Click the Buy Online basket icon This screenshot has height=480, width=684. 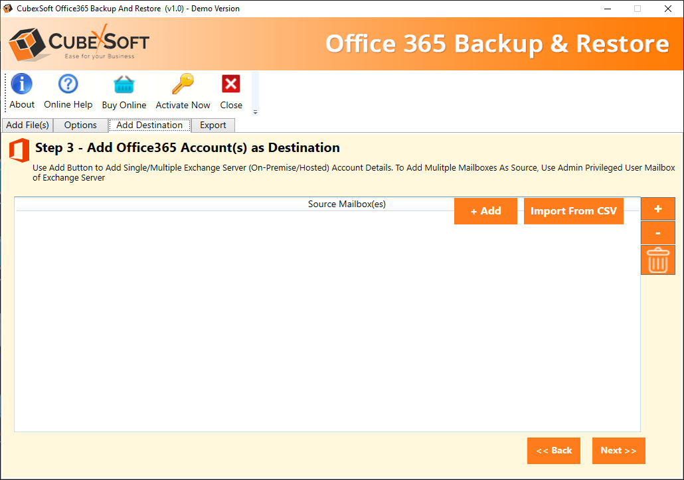pyautogui.click(x=124, y=84)
